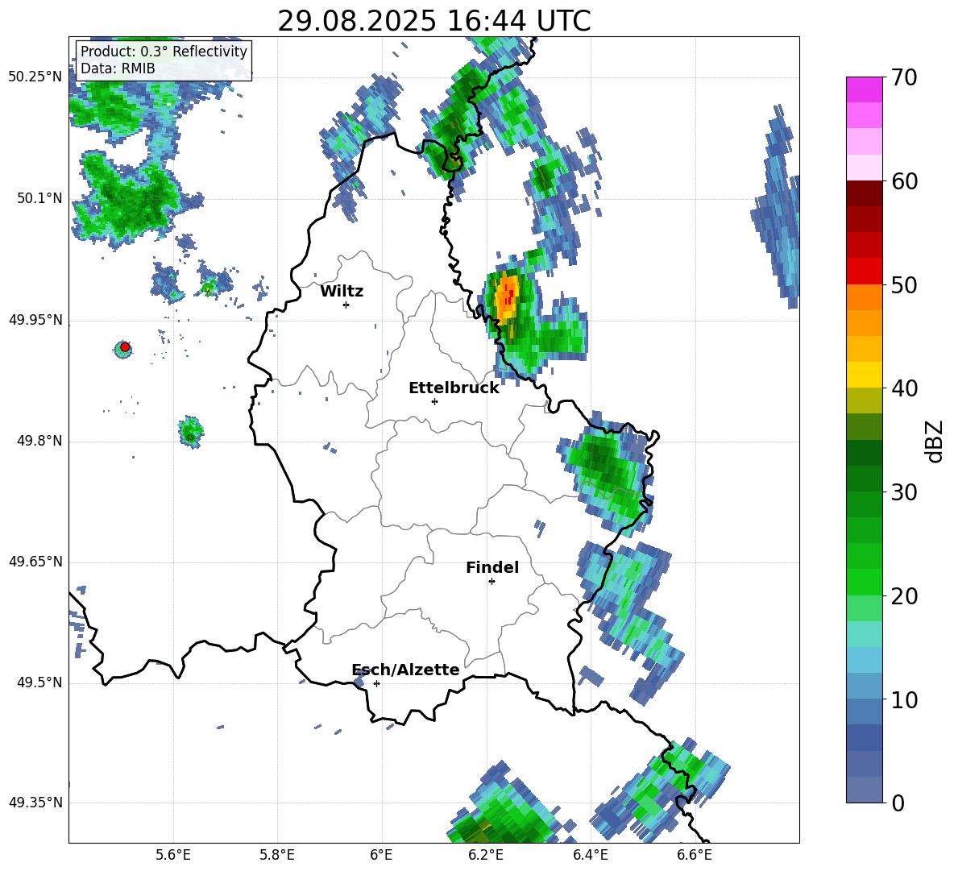This screenshot has width=954, height=871.
Task: Click the 'Data: RMIB' label
Action: [118, 68]
